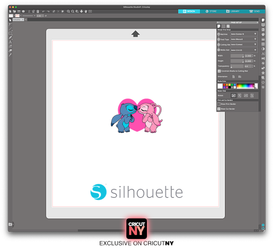Open the line style dropdown

click(29, 16)
